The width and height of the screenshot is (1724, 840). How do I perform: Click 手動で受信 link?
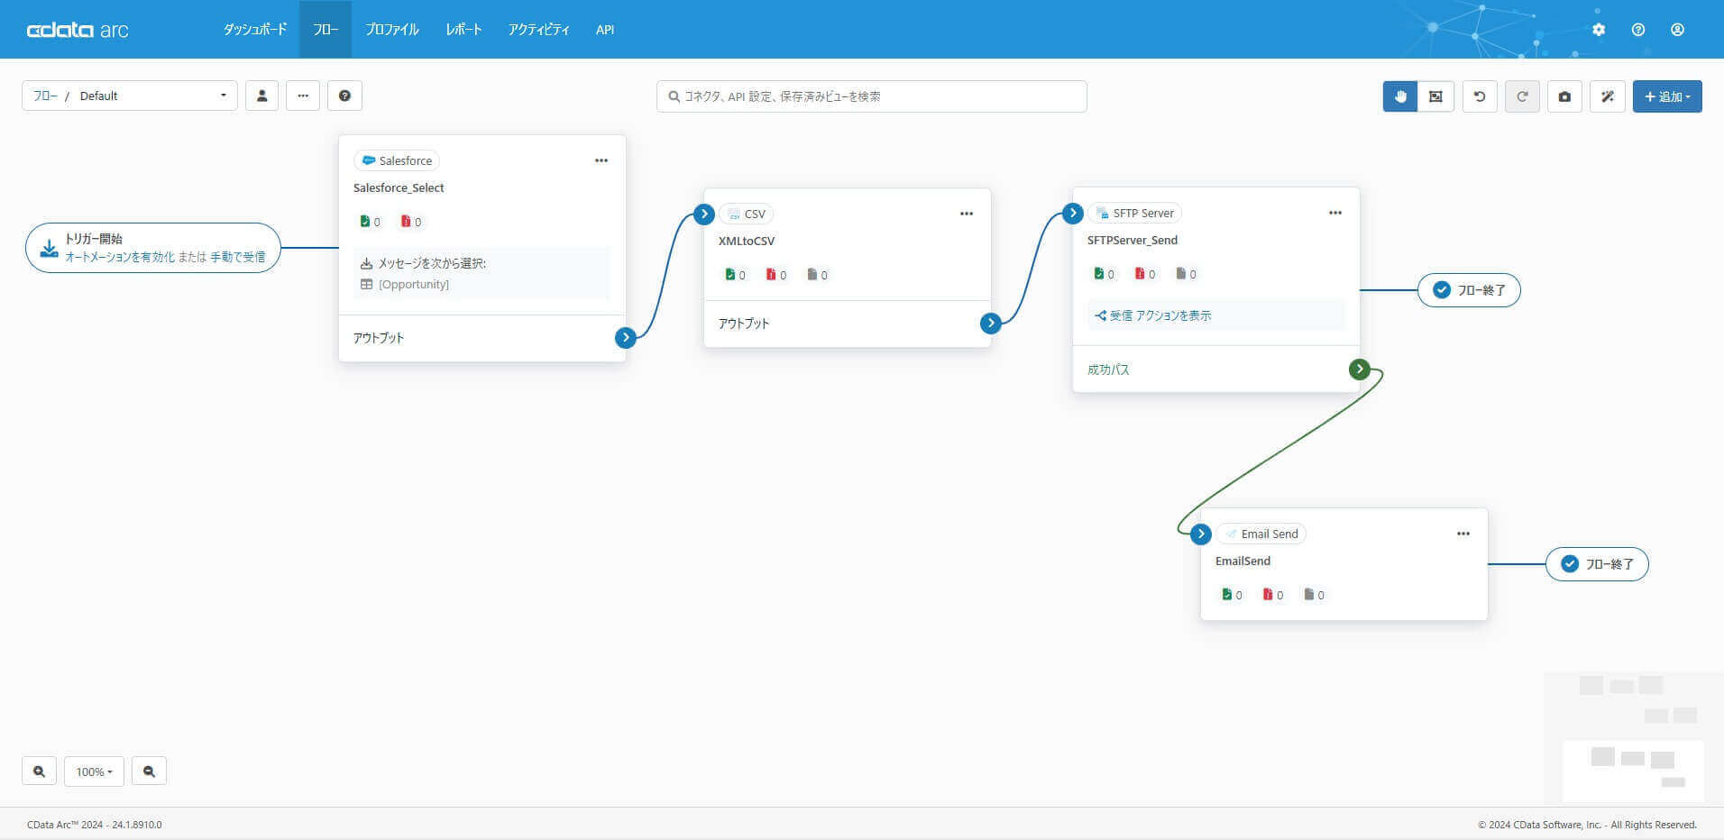click(238, 257)
